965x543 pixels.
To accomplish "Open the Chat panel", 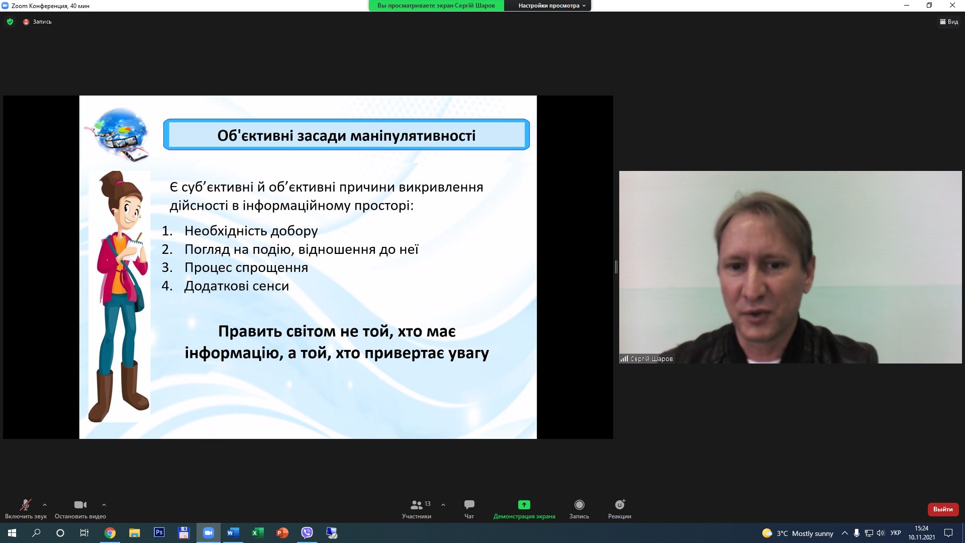I will [469, 509].
